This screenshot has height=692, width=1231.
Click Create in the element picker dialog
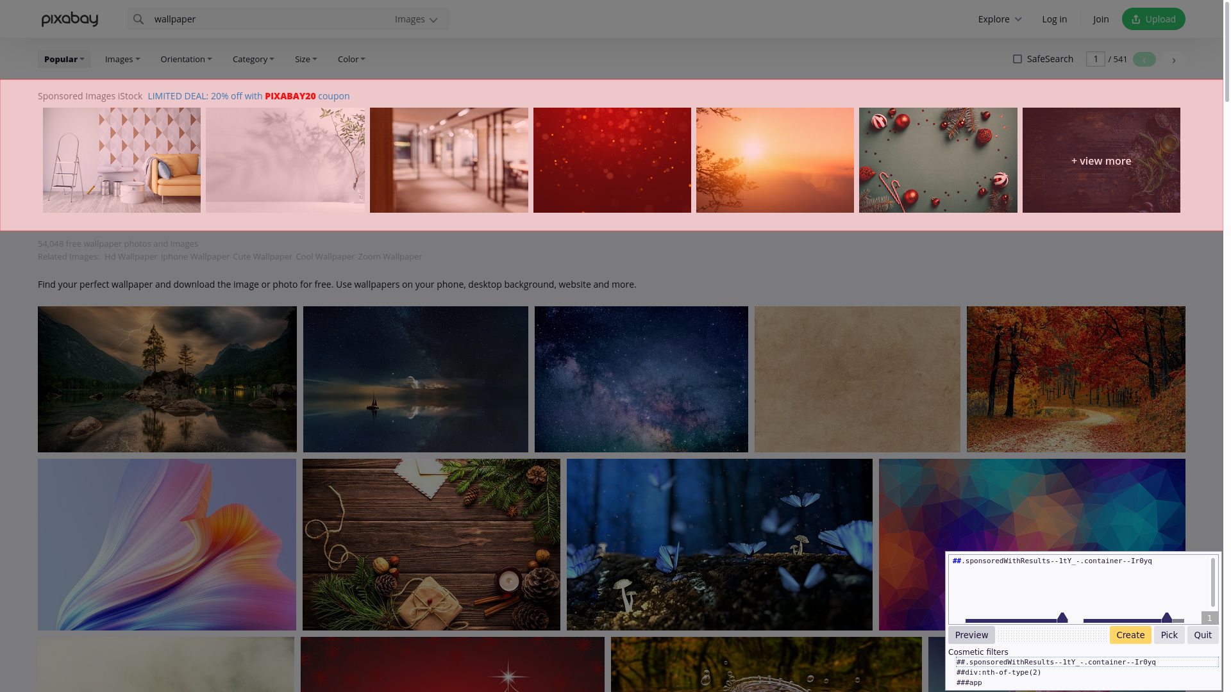tap(1130, 634)
